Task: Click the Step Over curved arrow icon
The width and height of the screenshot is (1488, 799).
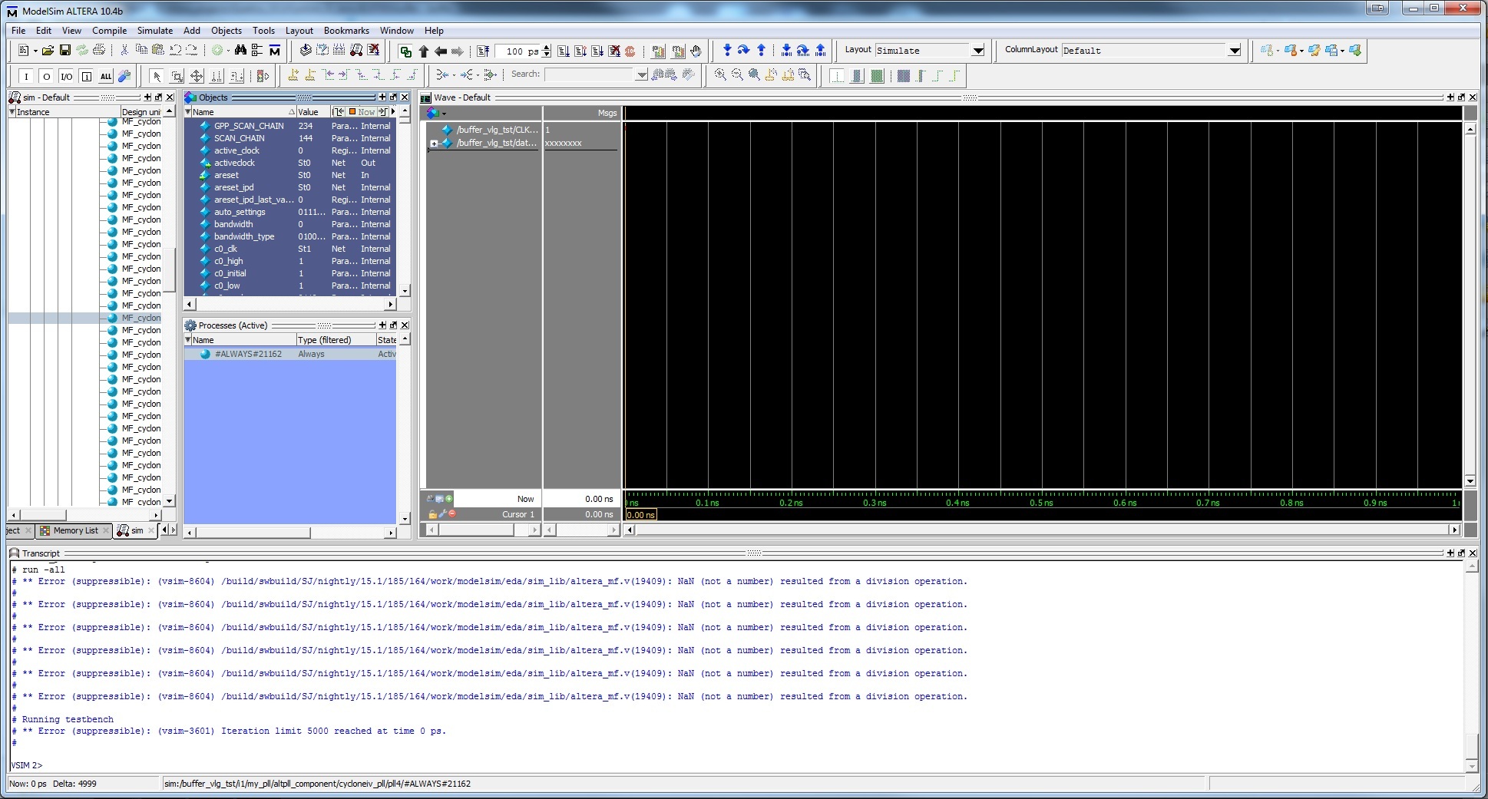Action: point(743,51)
